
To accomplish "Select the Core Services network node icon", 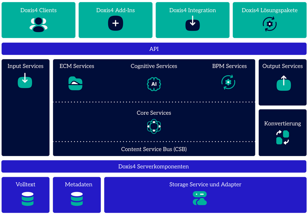I will (154, 126).
